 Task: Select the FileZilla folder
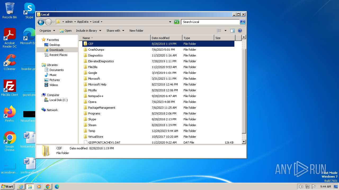(158, 67)
